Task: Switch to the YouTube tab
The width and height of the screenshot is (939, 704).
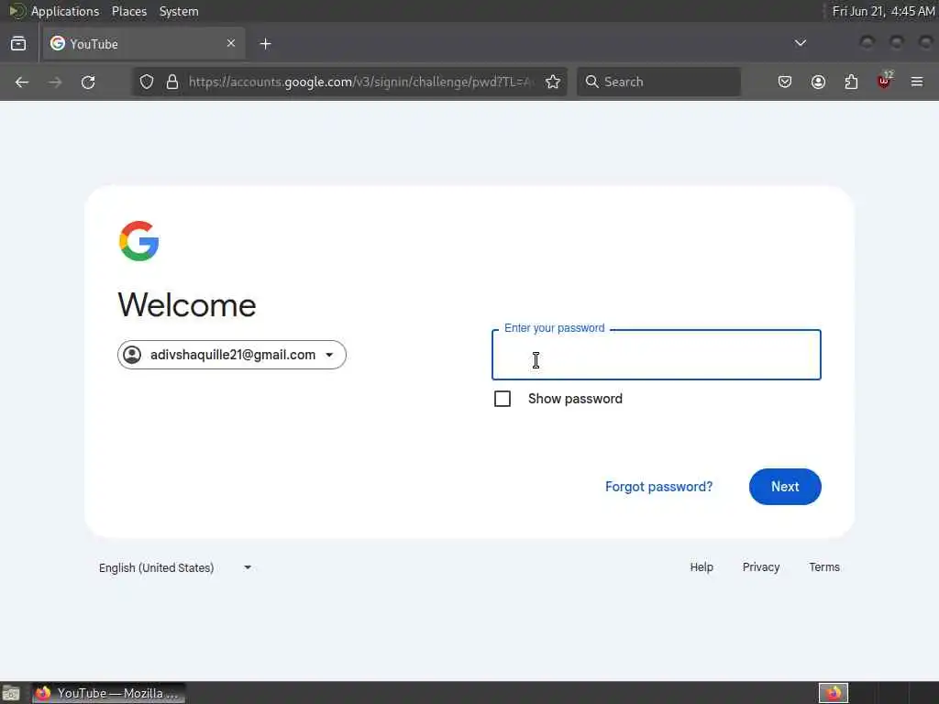Action: click(144, 44)
